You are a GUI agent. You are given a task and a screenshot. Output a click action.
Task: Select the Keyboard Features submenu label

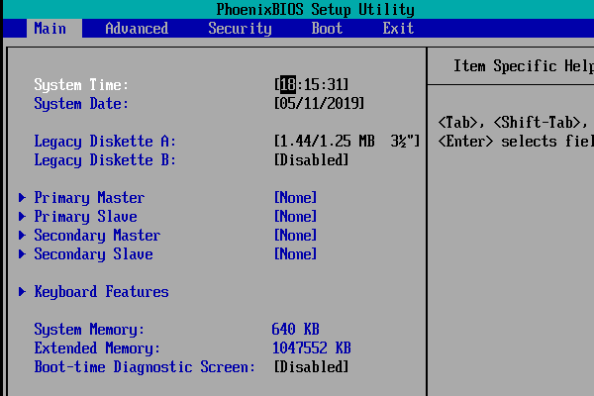pos(102,292)
